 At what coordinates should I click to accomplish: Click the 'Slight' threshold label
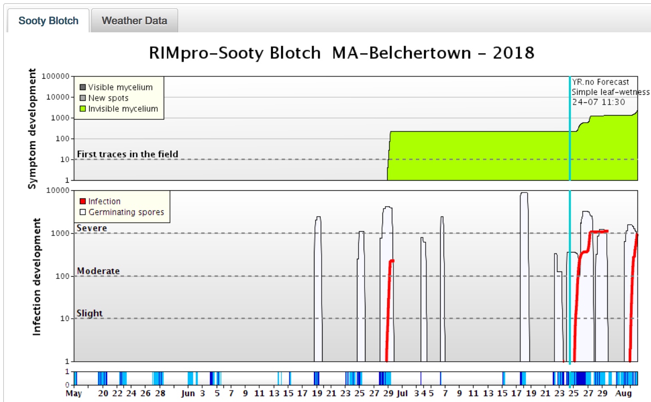tap(90, 314)
